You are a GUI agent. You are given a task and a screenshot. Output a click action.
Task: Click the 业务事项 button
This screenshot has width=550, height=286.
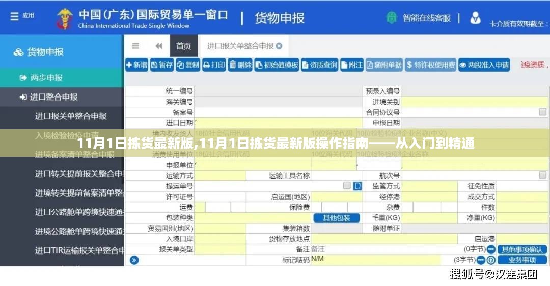pyautogui.click(x=522, y=260)
